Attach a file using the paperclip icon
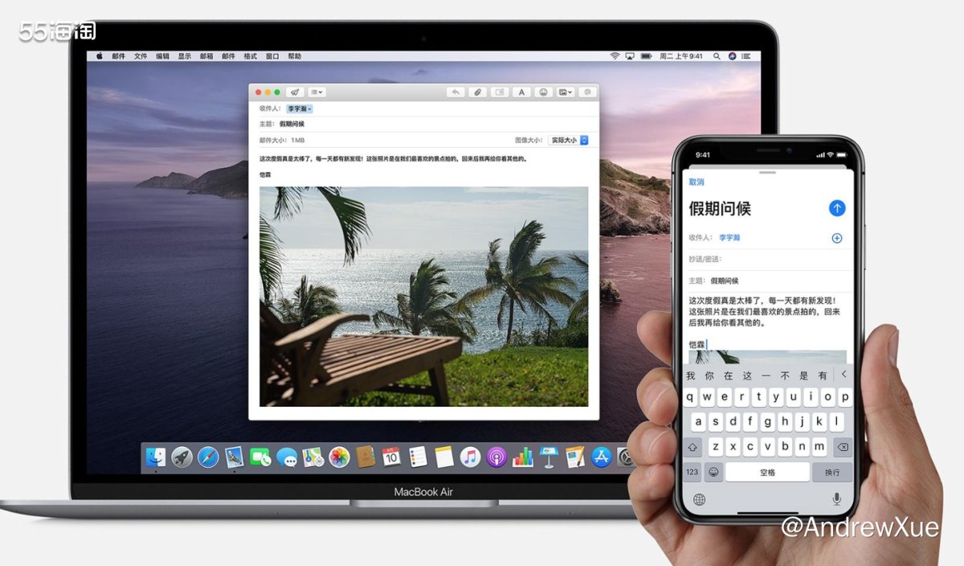Image resolution: width=964 pixels, height=566 pixels. point(478,92)
